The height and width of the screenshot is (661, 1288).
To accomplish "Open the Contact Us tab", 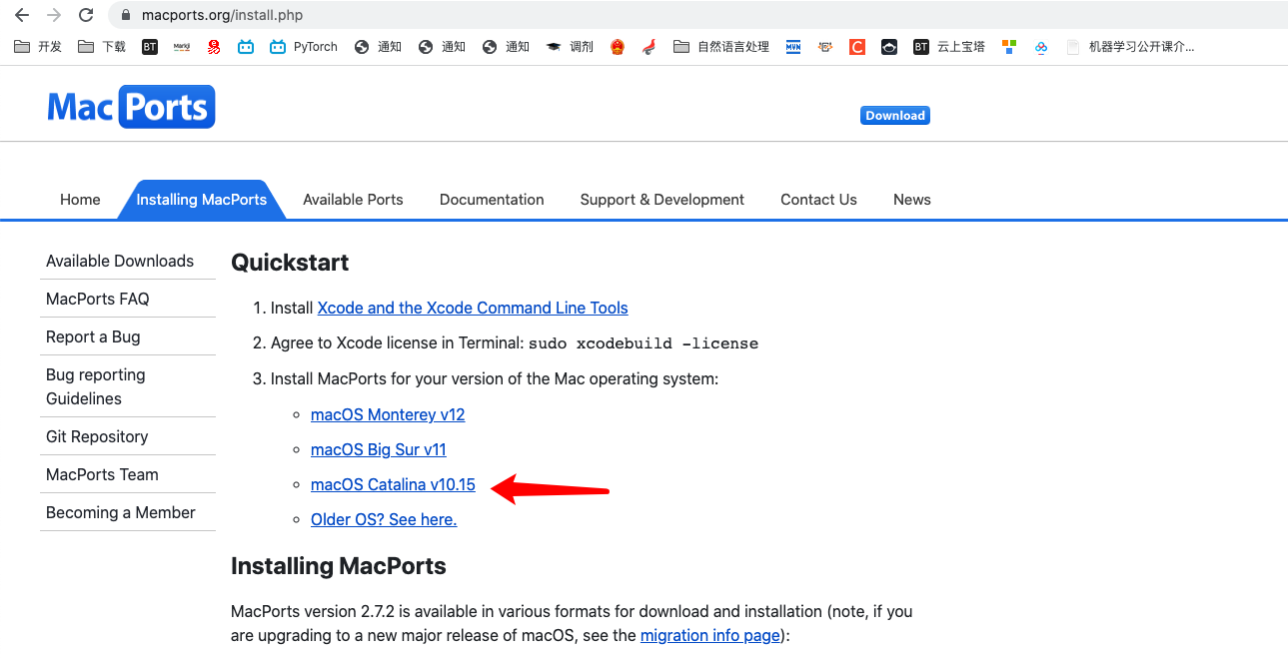I will [x=818, y=200].
